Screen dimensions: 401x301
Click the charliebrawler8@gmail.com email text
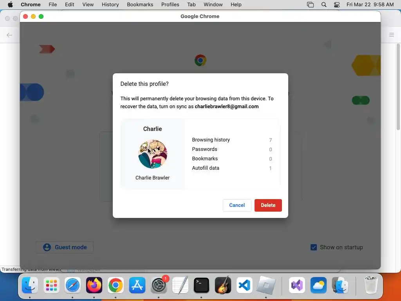pos(227,107)
